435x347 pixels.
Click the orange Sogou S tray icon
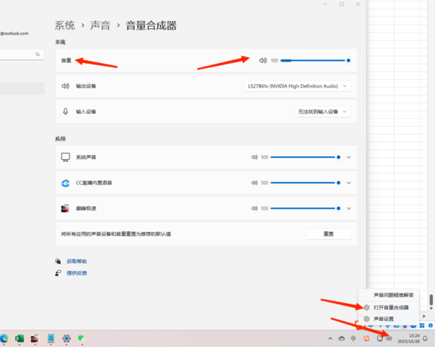tap(366, 338)
